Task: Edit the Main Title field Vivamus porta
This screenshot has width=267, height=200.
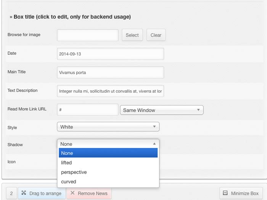Action: (110, 72)
